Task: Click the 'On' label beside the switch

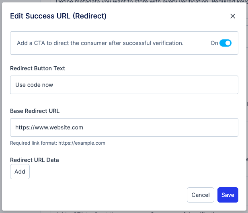Action: pos(214,43)
